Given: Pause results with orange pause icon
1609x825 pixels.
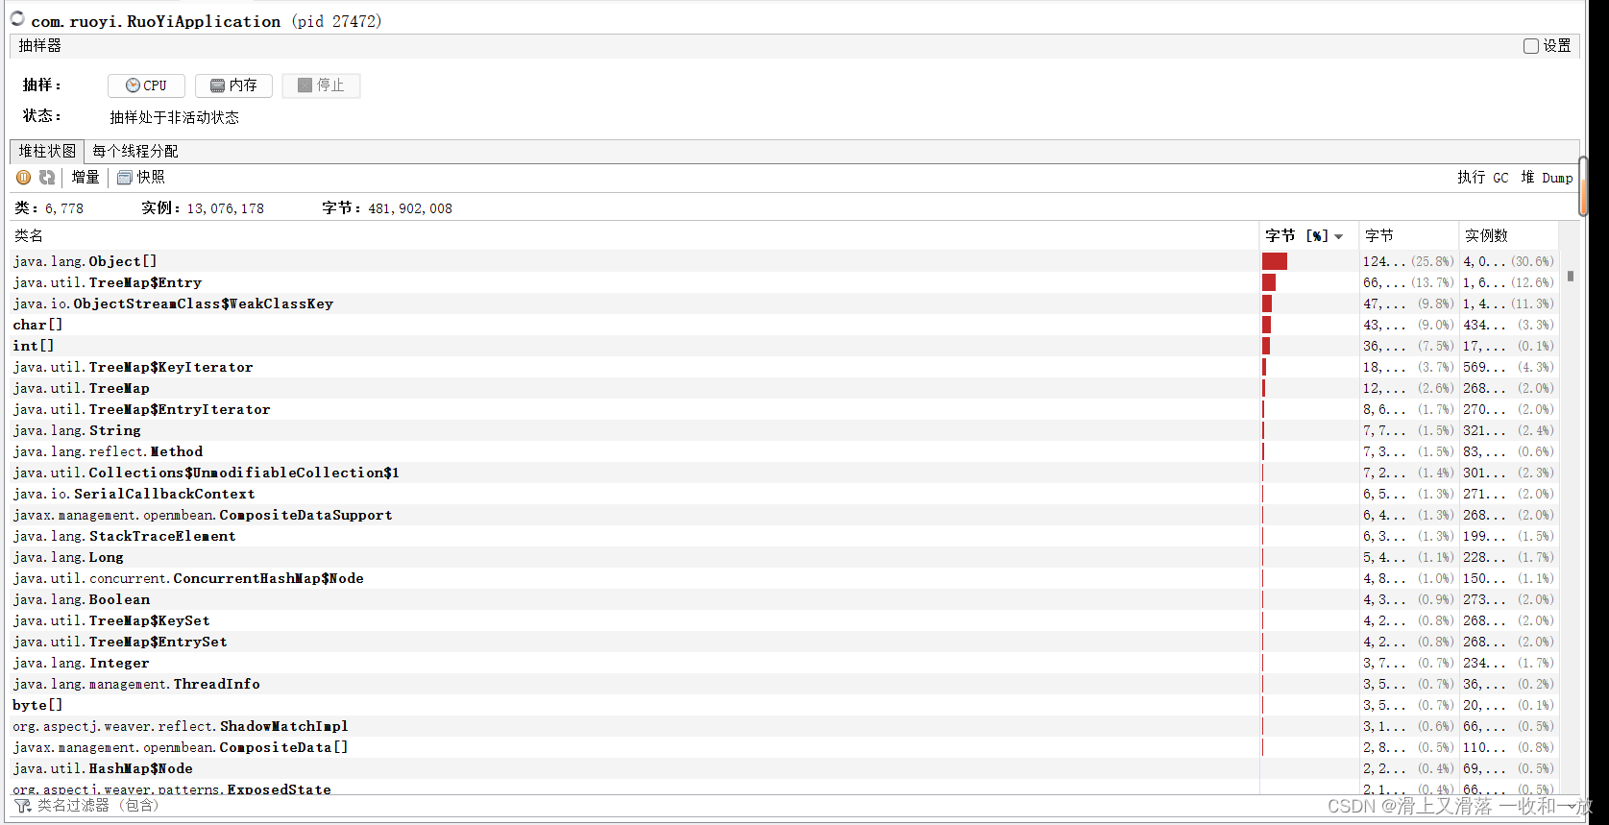Looking at the screenshot, I should coord(24,177).
